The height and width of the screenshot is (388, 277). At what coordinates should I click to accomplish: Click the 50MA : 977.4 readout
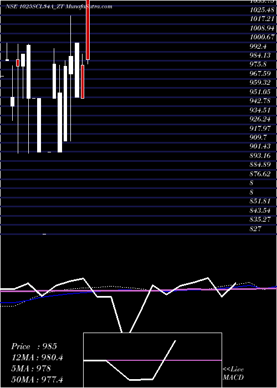tap(37, 380)
